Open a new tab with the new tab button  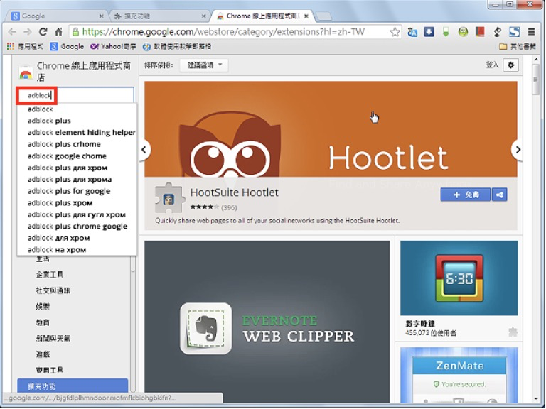pos(323,16)
